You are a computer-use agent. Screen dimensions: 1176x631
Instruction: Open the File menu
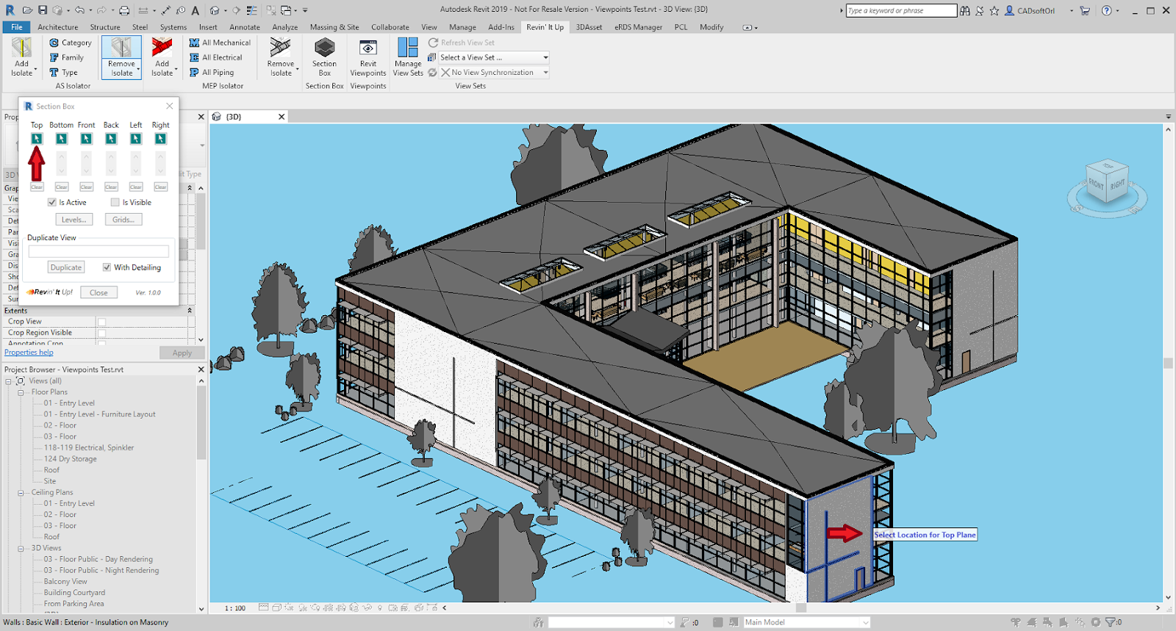[17, 27]
